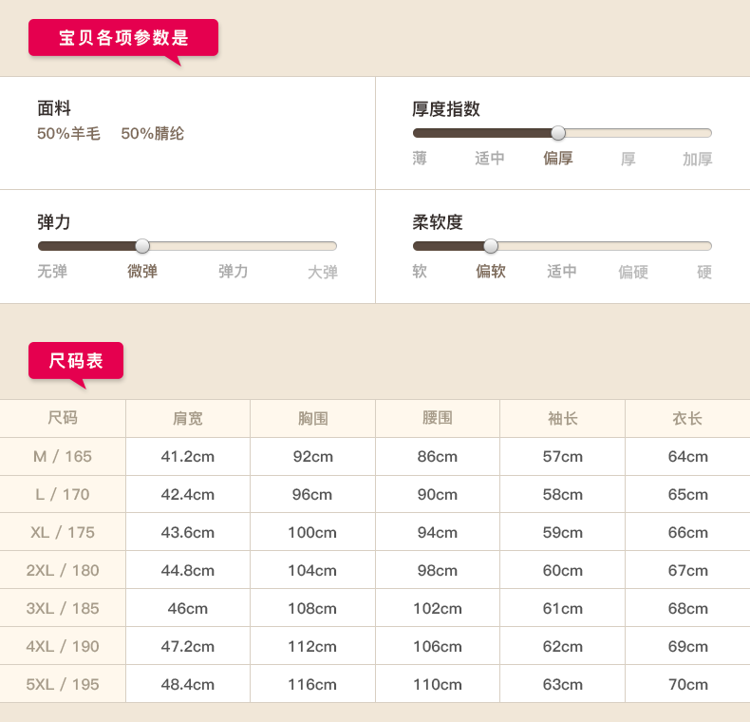The height and width of the screenshot is (722, 750).
Task: Click the 46cm shoulder width cell
Action: click(187, 608)
